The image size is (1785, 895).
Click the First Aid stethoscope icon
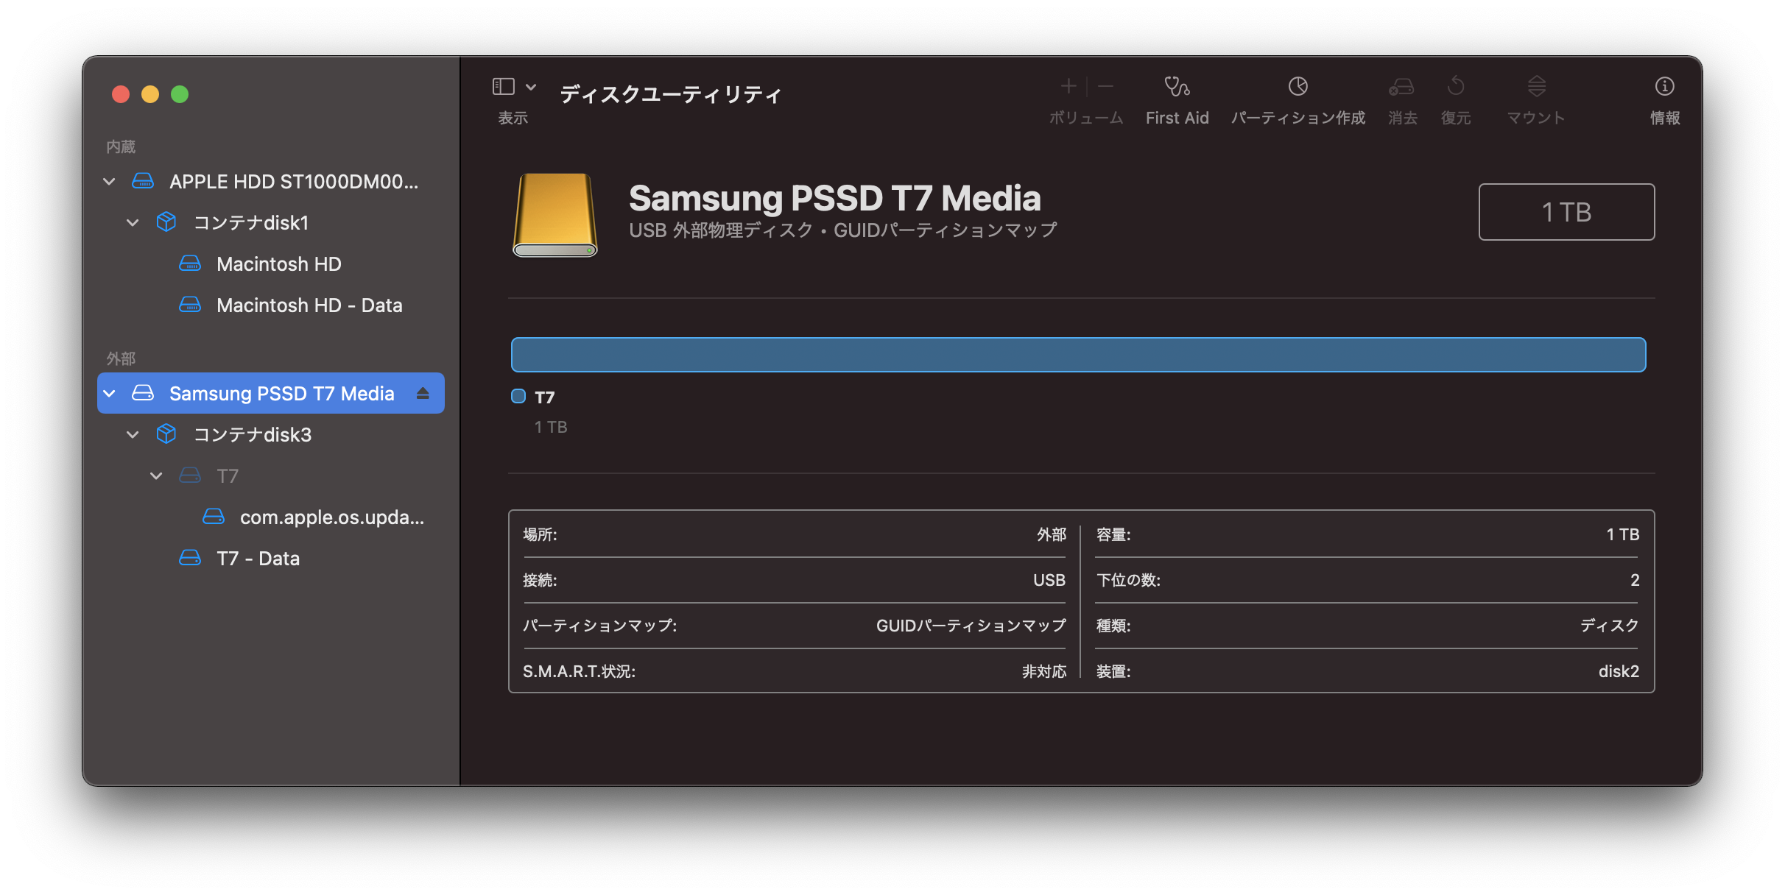[1177, 87]
